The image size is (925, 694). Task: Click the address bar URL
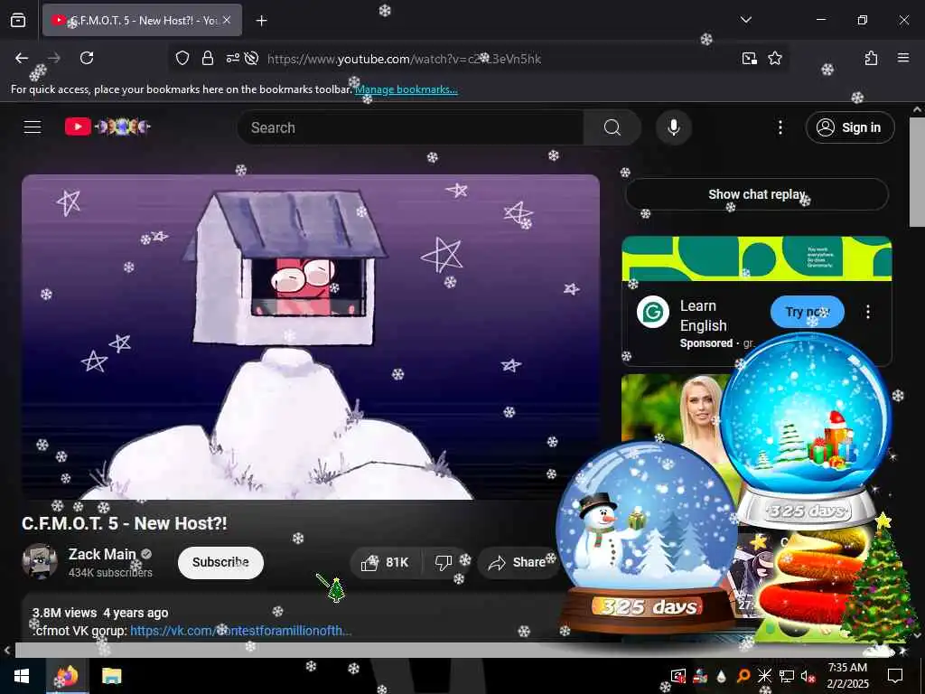coord(404,59)
